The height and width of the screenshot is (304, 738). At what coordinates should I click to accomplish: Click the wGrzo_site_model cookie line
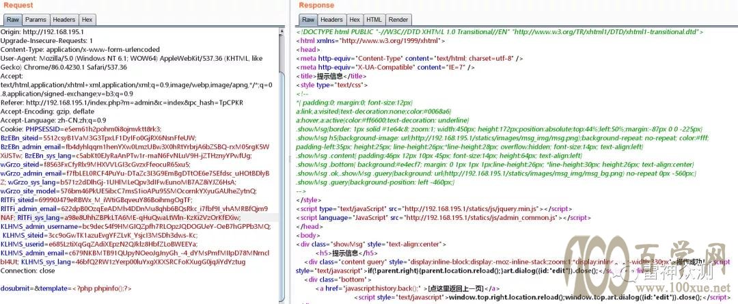pos(128,191)
